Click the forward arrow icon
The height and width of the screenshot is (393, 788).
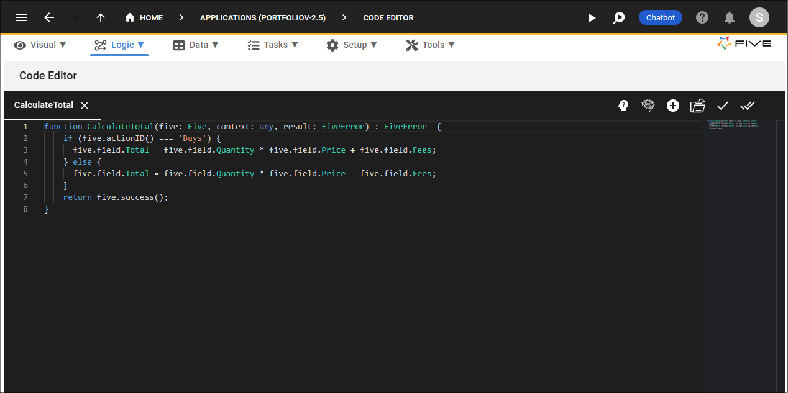click(x=74, y=17)
